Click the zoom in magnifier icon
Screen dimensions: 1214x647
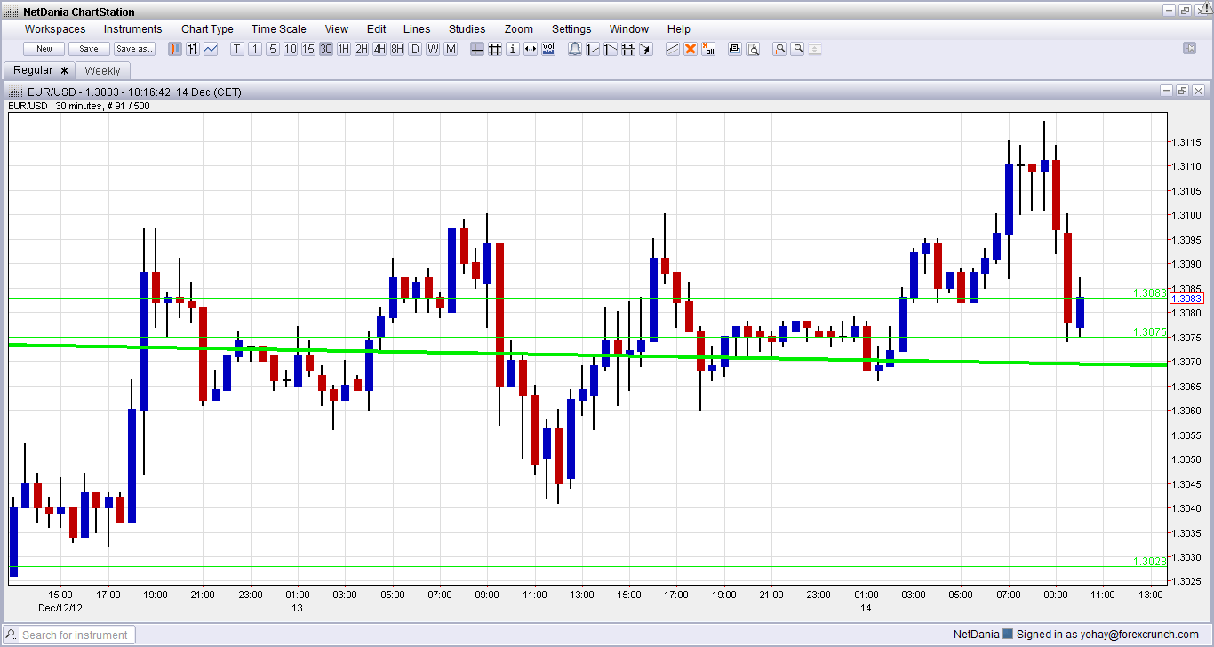(x=779, y=49)
